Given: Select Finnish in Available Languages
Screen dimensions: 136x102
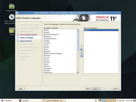Looking at the screenshot, I should tap(61, 58).
